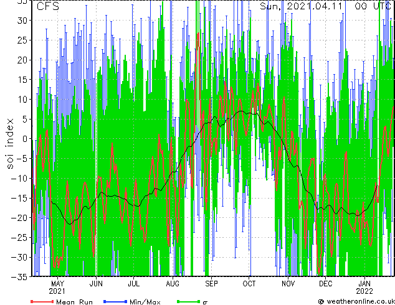Click the y-axis value 15
Screen dimensions: 395x305
[22, 80]
